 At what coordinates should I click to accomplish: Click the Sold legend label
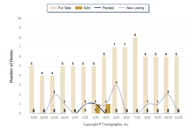pos(87,8)
